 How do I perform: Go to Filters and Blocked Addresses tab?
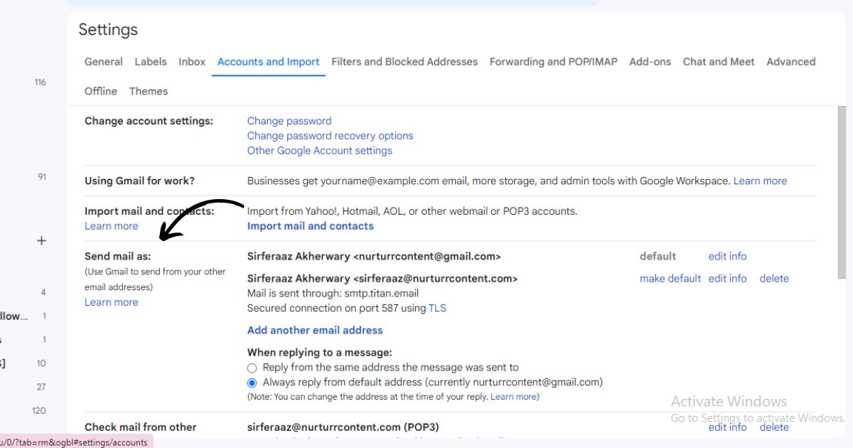(404, 62)
